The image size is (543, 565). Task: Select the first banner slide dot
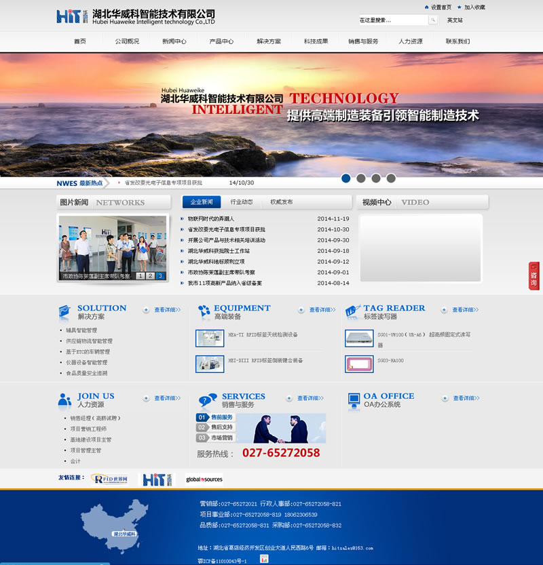tap(345, 178)
